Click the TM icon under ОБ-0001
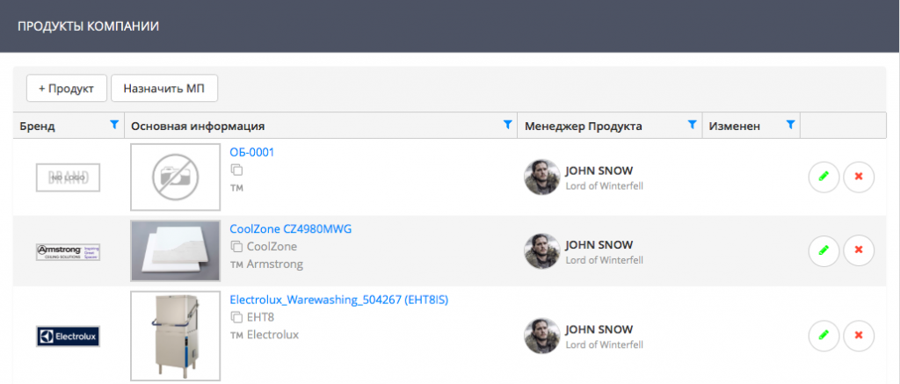The height and width of the screenshot is (384, 900). click(236, 188)
